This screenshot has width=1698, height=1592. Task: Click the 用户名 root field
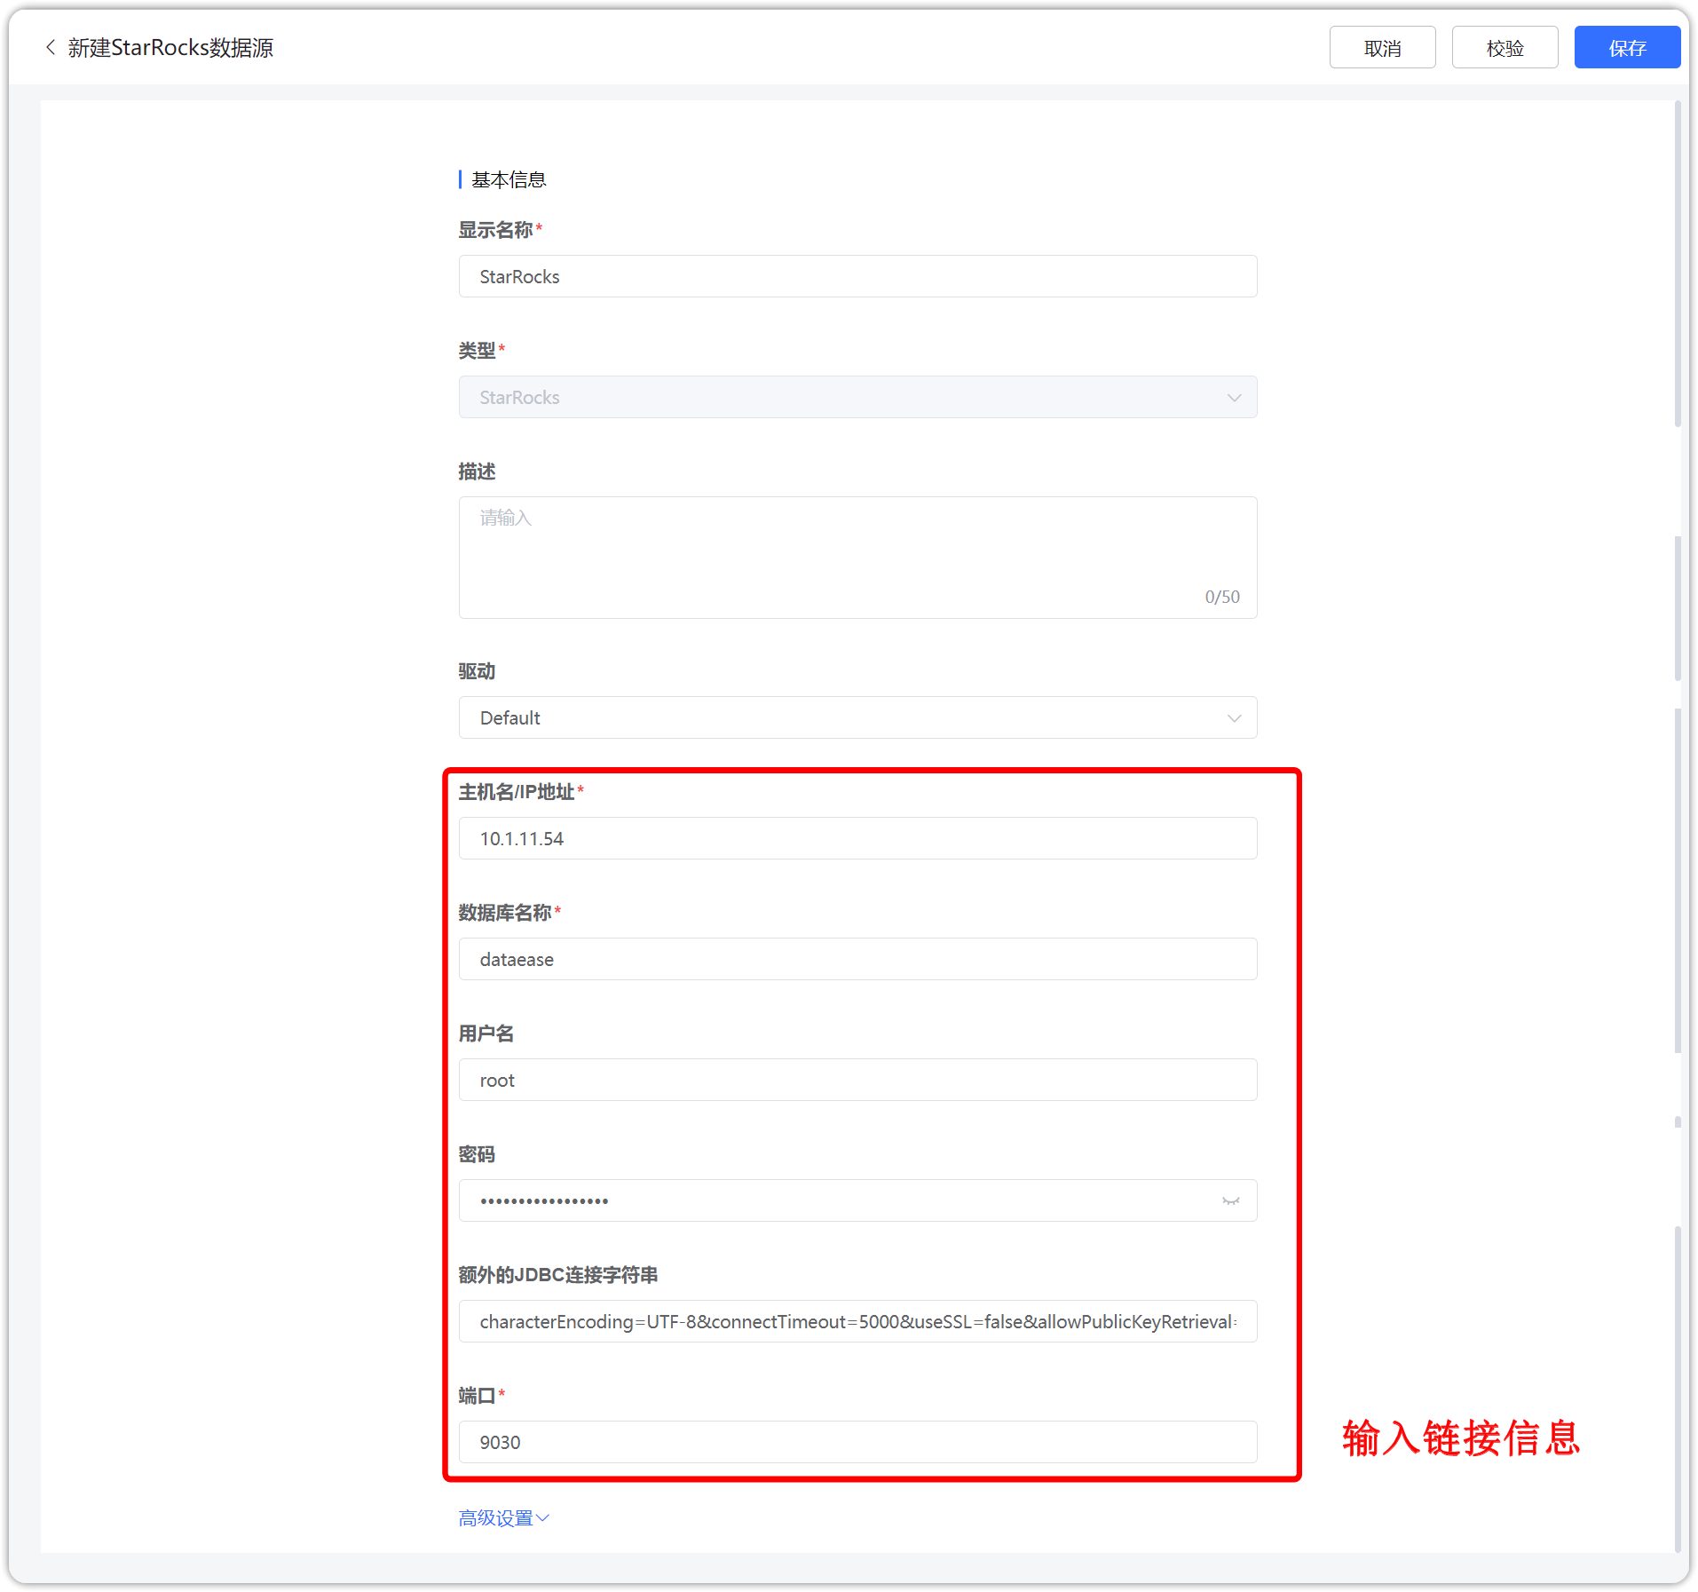pyautogui.click(x=857, y=1080)
